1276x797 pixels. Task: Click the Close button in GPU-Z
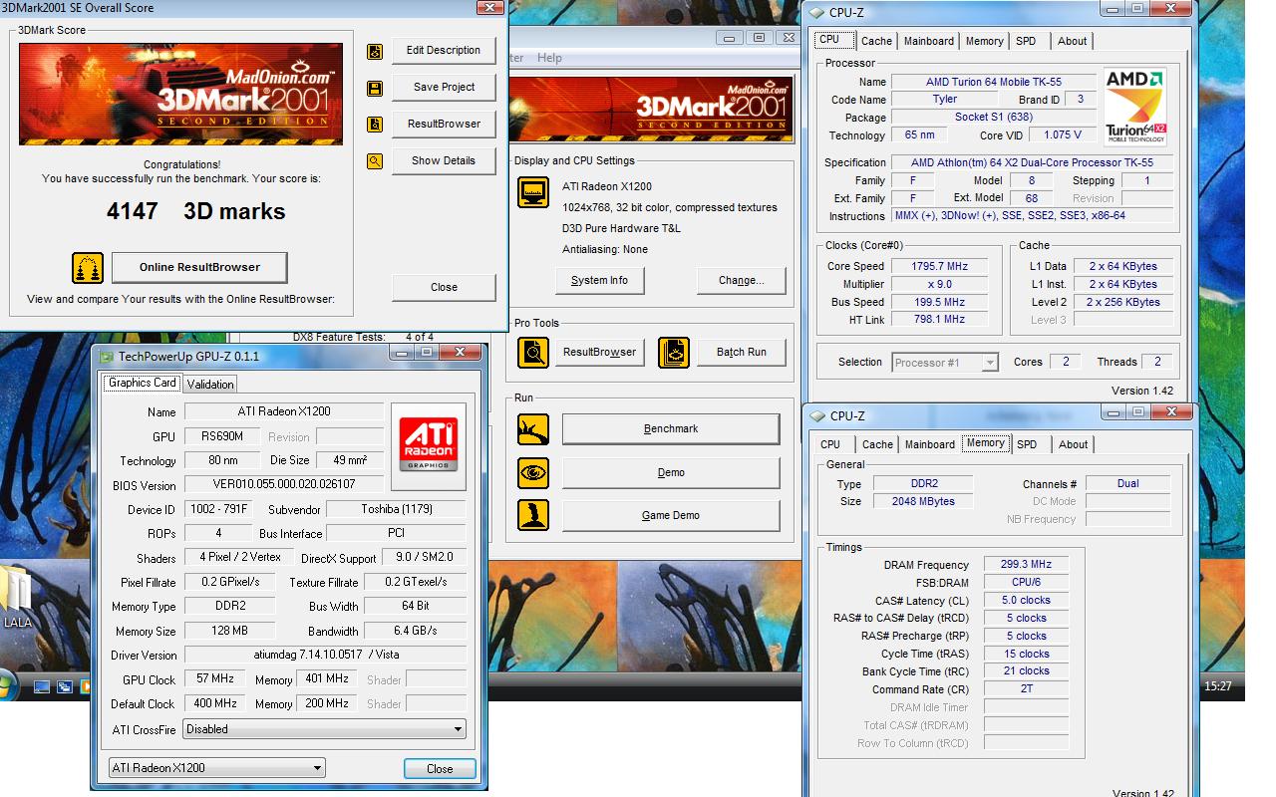click(440, 769)
